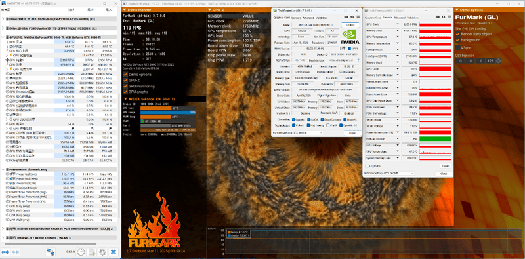Click GPU Load red graph in Sensors window
The width and height of the screenshot is (525, 259).
435,69
